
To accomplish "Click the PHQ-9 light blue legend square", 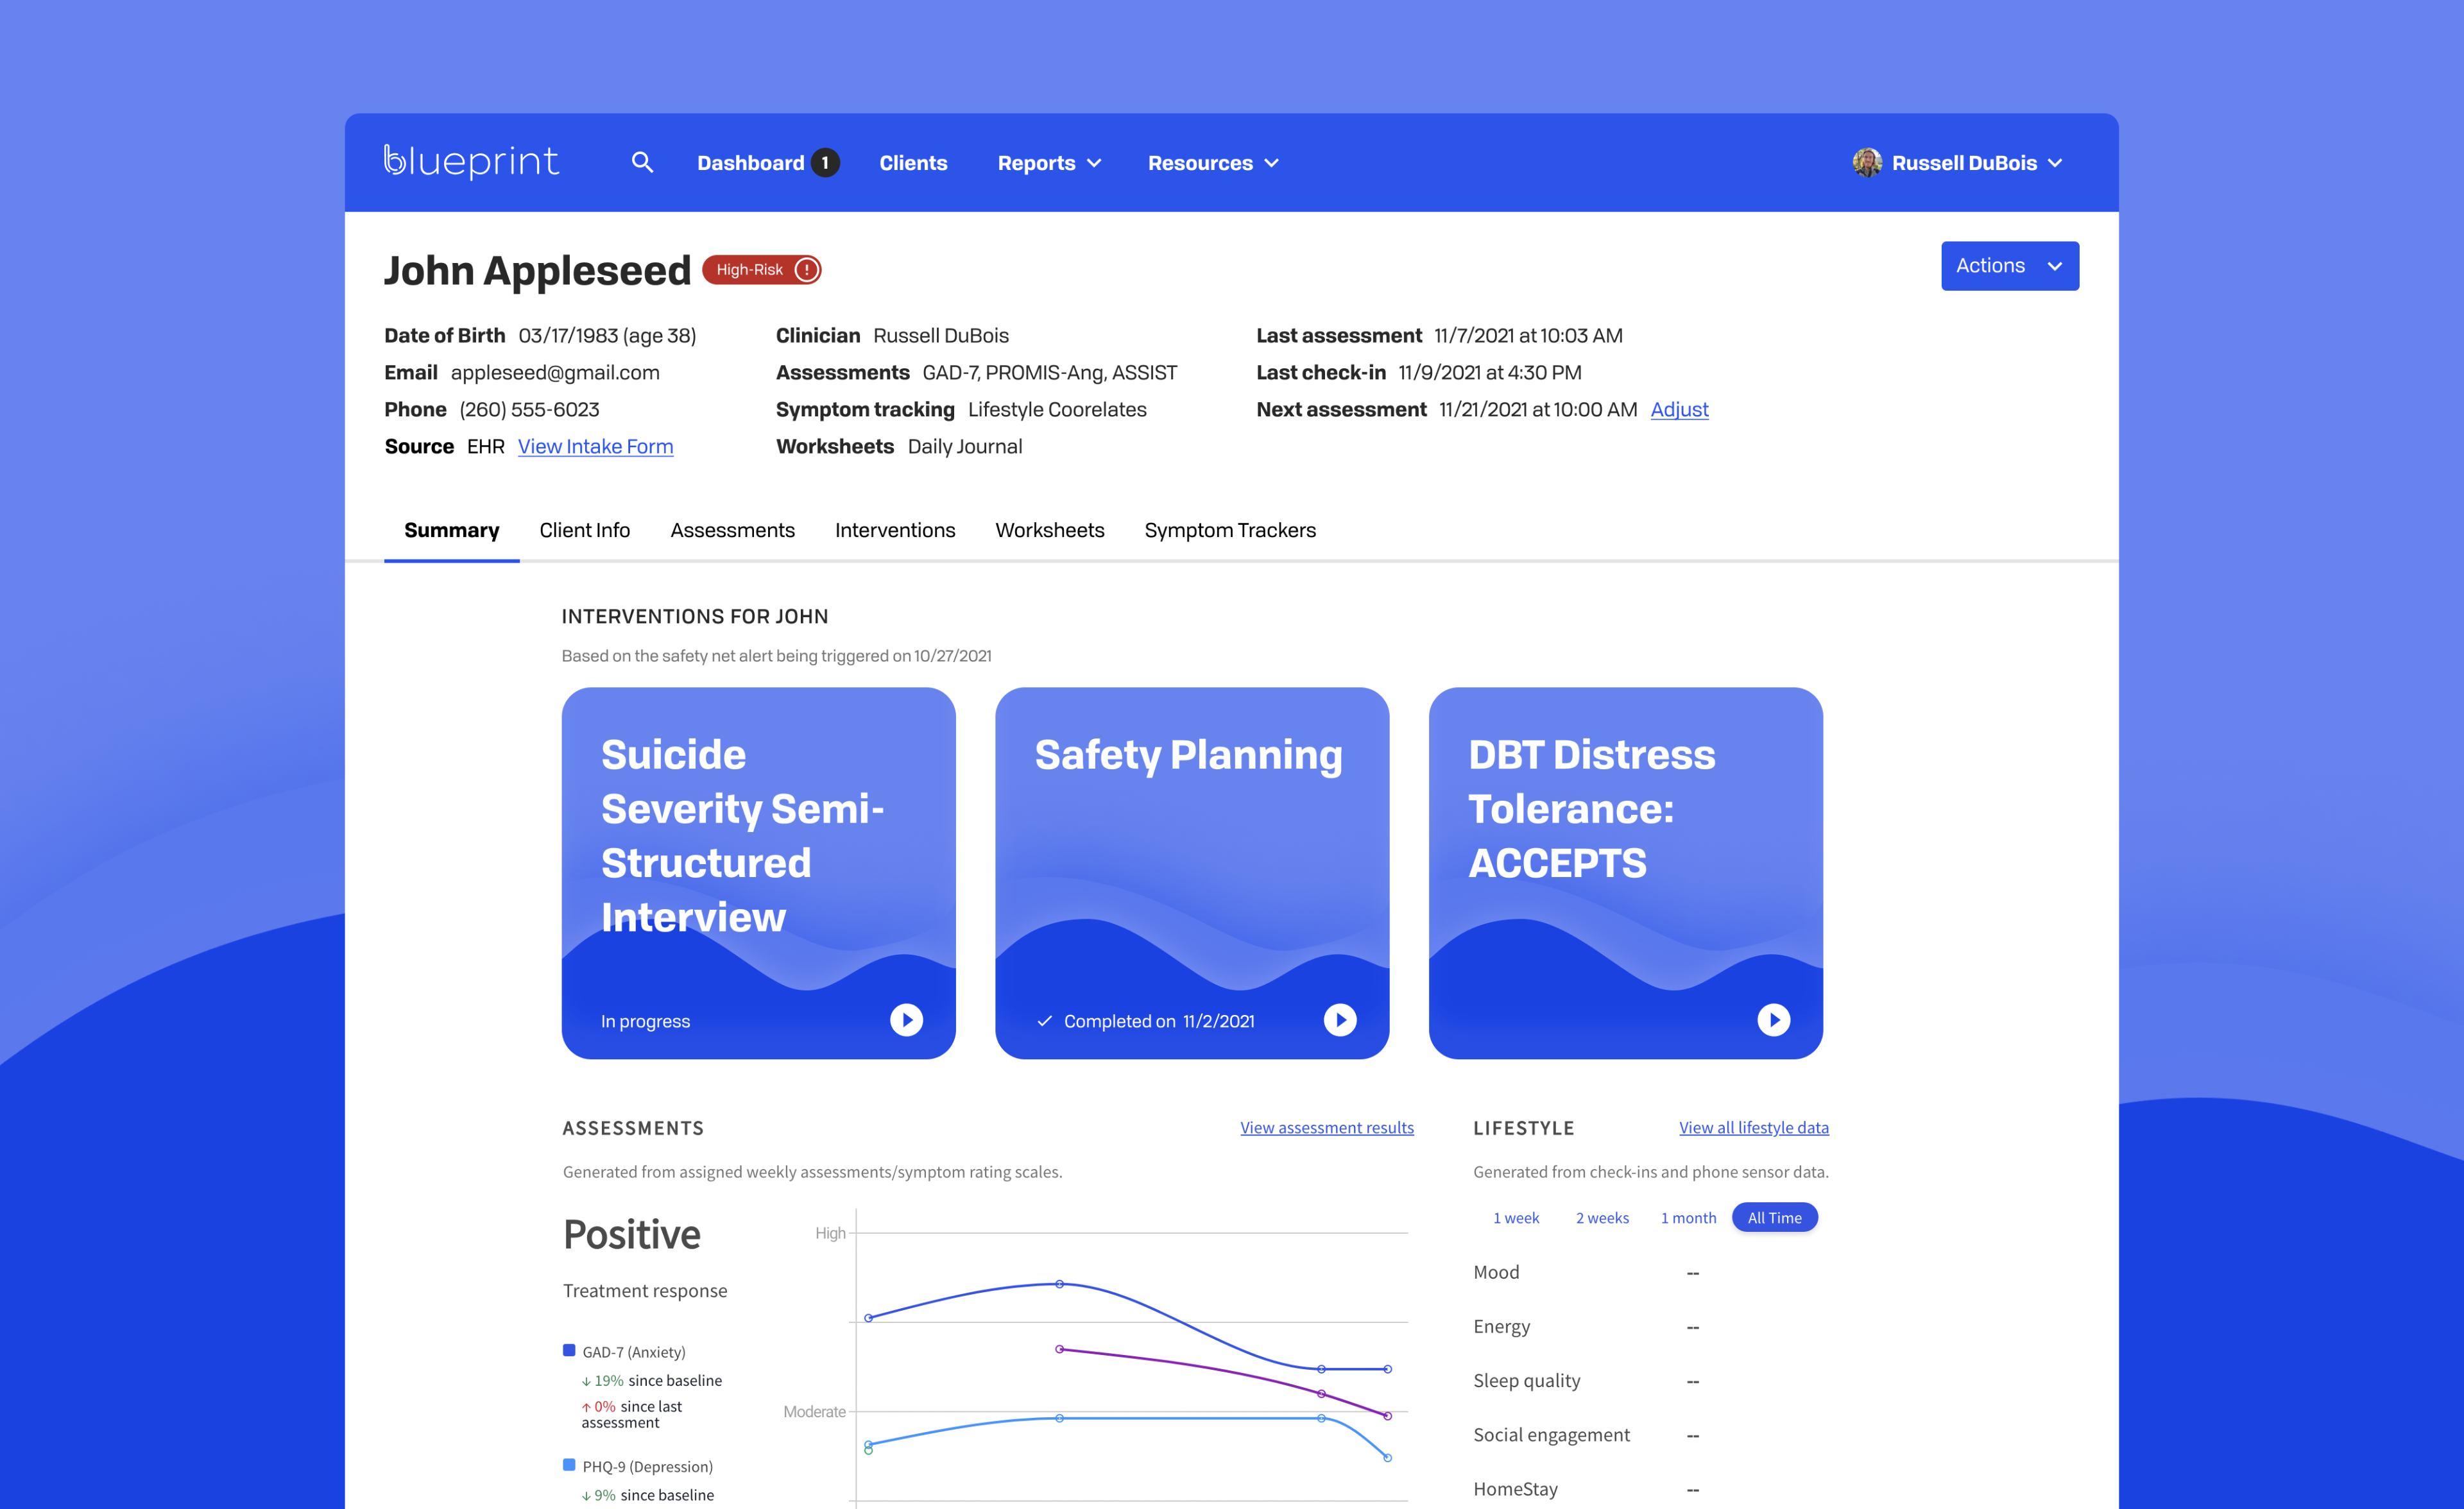I will (x=569, y=1465).
